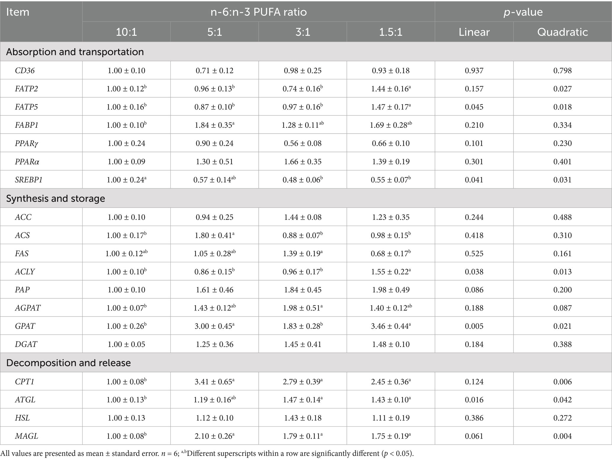Click the Item column header
The height and width of the screenshot is (460, 612).
point(41,22)
